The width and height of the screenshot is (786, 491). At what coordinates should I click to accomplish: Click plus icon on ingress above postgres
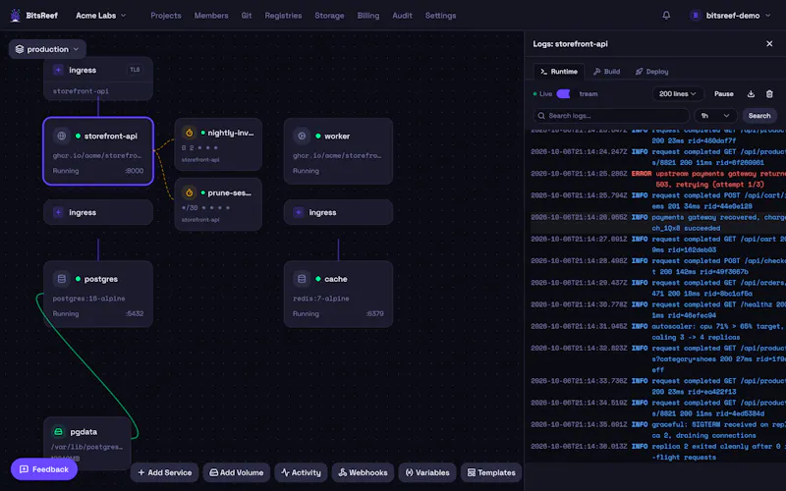pyautogui.click(x=58, y=212)
